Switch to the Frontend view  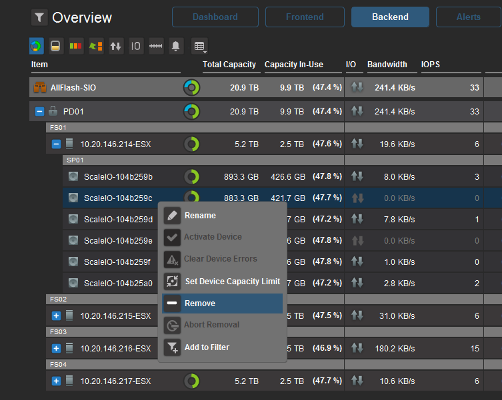pyautogui.click(x=305, y=17)
